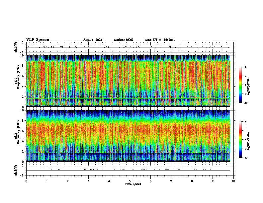This screenshot has height=203, width=263.
Task: Click the ch.3 voltage waveform trace
Action: [x=128, y=170]
